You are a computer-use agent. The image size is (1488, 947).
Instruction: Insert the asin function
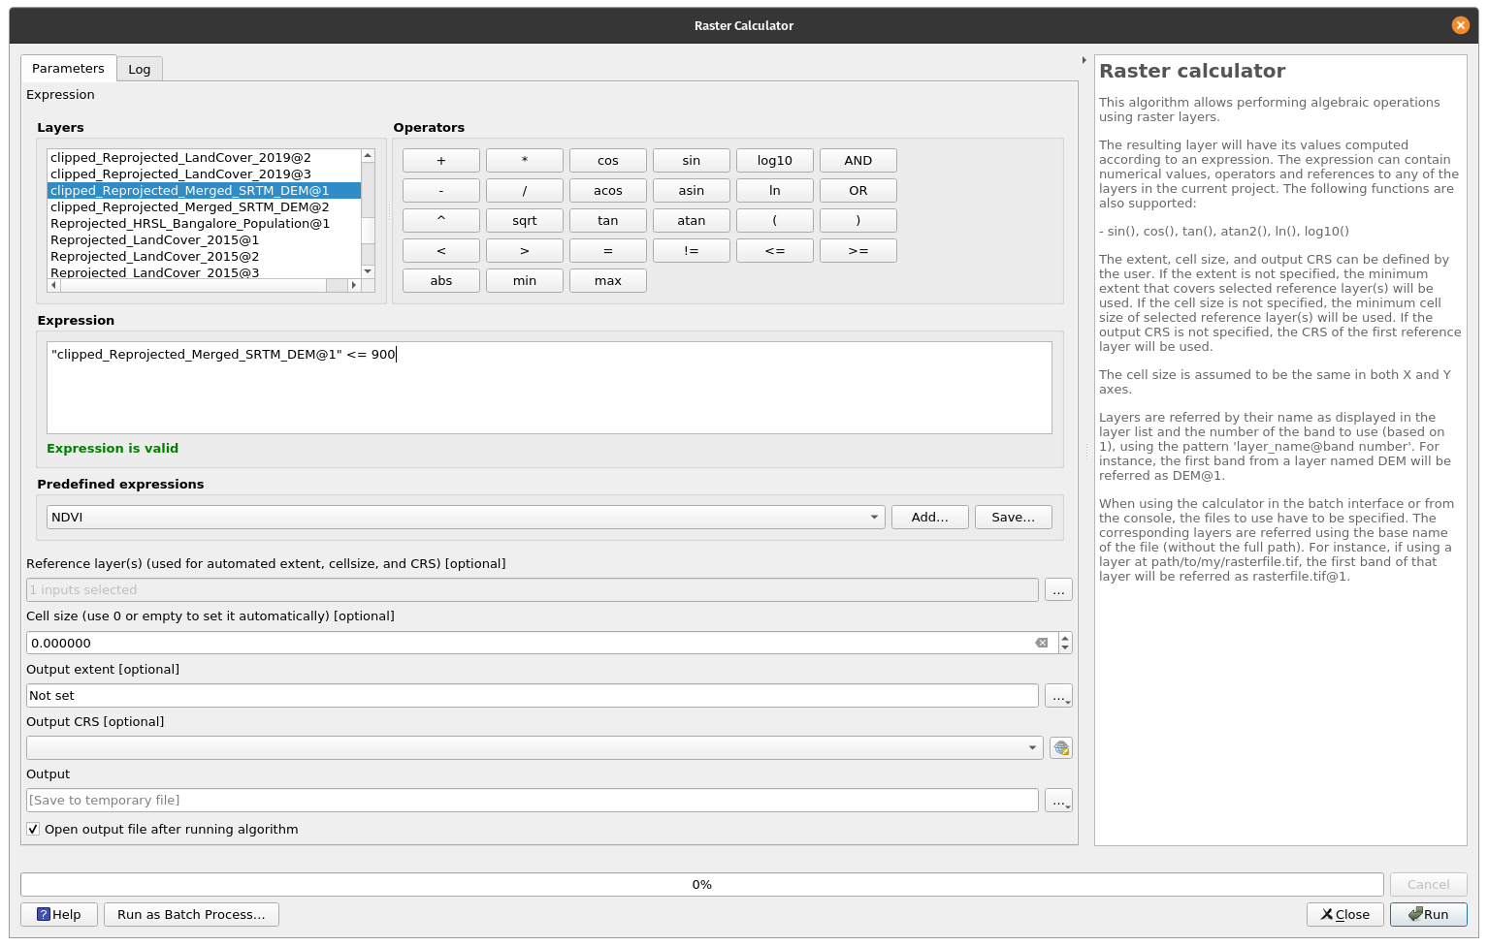click(x=692, y=191)
